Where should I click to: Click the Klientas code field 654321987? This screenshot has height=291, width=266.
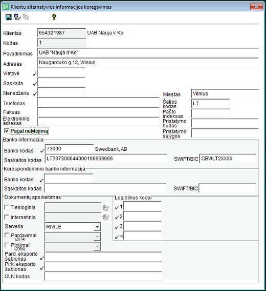tap(61, 33)
